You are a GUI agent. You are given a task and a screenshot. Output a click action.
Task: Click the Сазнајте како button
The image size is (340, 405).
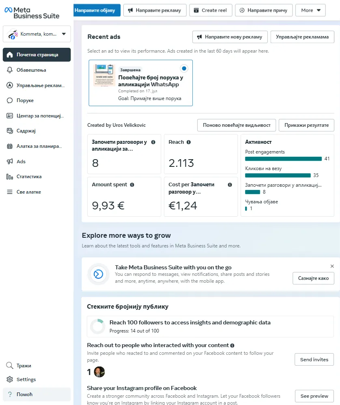coord(313,279)
